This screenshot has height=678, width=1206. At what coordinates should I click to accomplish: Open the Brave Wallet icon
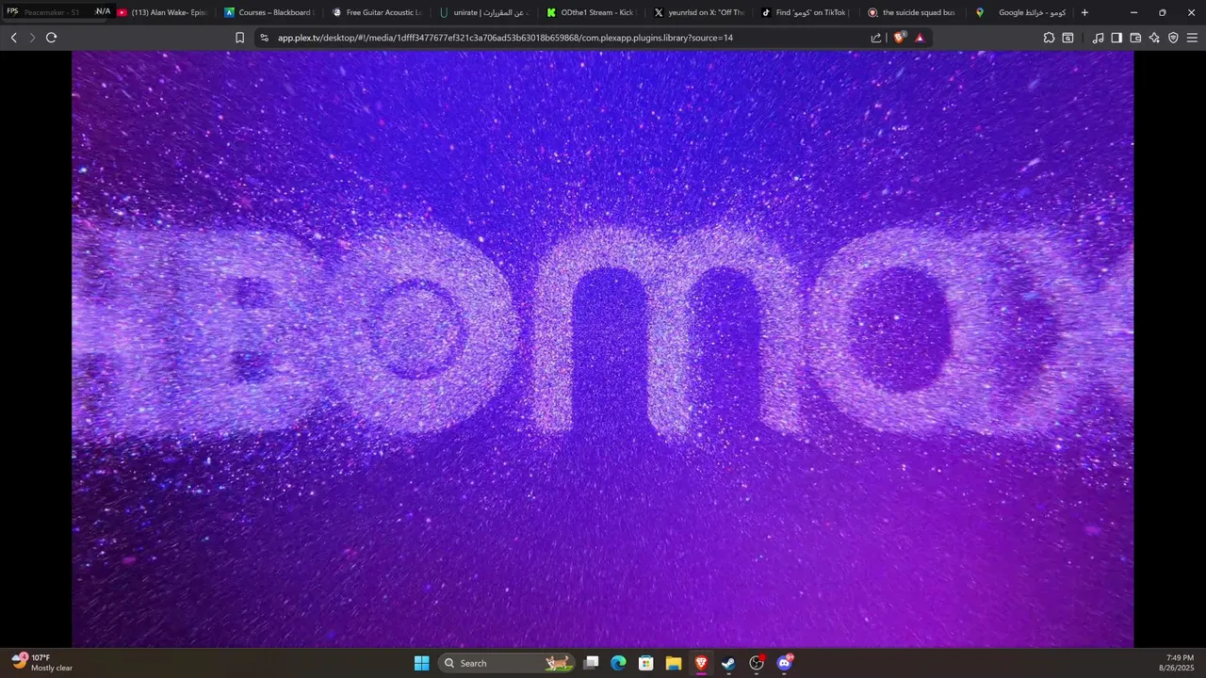[x=1135, y=38]
